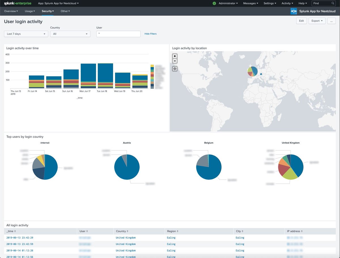Expand the Country filter dropdown
This screenshot has height=258, width=340.
click(x=70, y=34)
